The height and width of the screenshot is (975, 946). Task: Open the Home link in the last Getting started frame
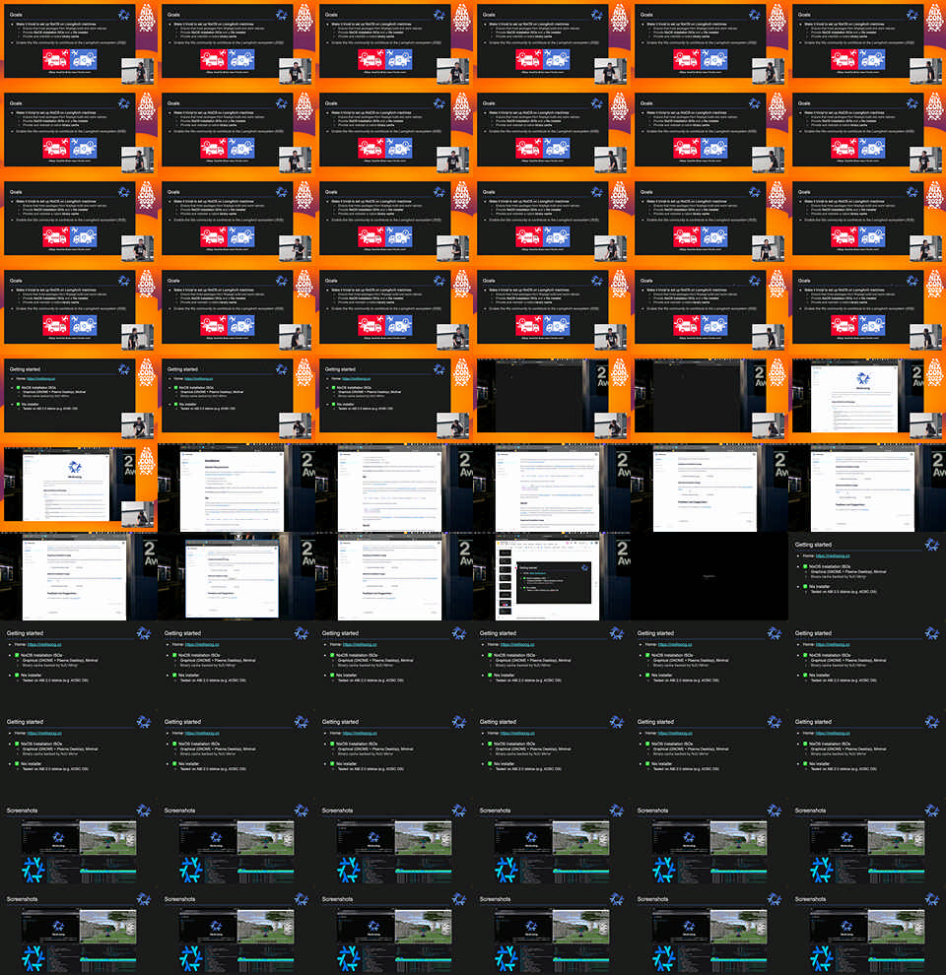pos(833,733)
